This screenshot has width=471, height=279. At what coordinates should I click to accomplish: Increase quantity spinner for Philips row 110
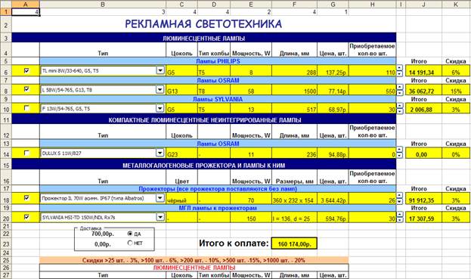tap(399, 68)
